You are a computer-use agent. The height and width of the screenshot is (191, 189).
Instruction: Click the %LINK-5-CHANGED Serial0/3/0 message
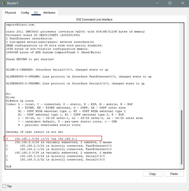click(57, 70)
